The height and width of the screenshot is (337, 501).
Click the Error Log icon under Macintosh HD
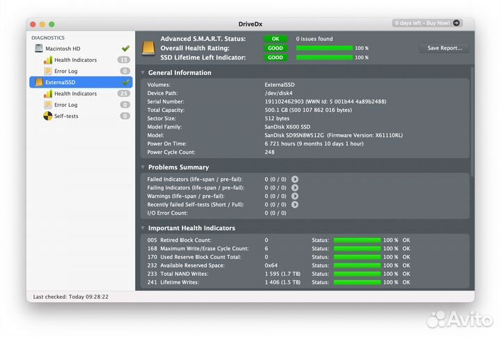(x=48, y=71)
